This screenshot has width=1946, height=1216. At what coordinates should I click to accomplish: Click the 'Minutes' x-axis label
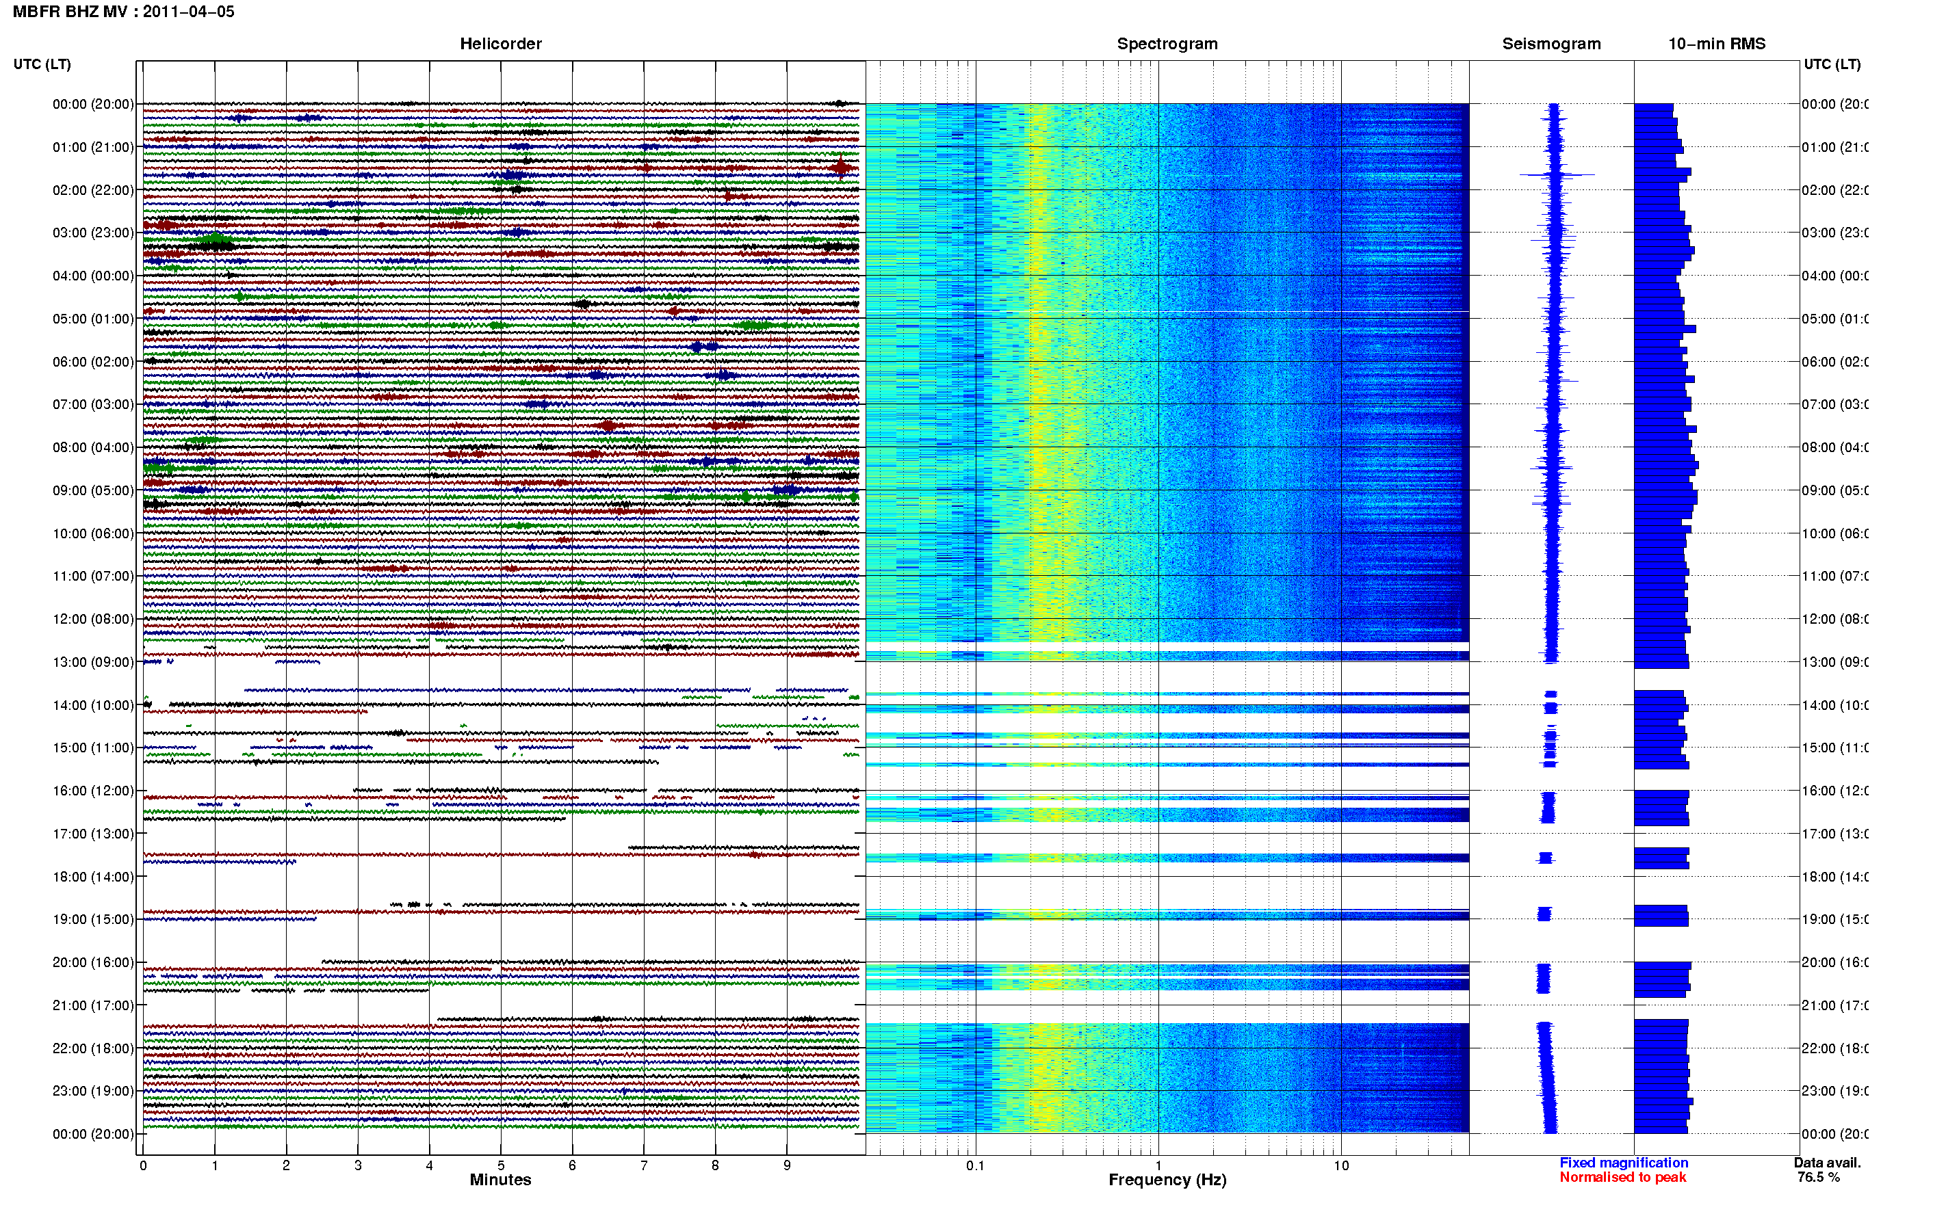point(500,1180)
